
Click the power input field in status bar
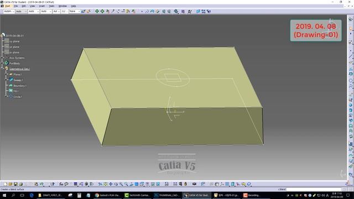click(x=314, y=190)
